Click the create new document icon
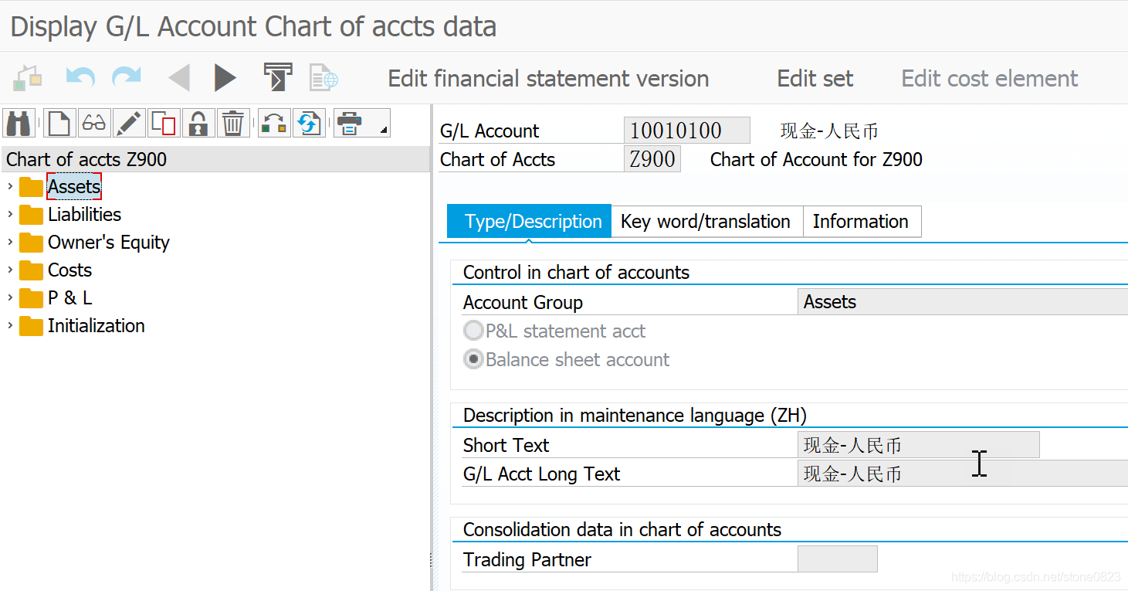The image size is (1128, 591). pyautogui.click(x=59, y=123)
